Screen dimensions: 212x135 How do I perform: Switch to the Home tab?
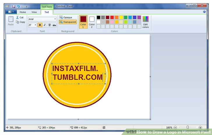coord(23,12)
